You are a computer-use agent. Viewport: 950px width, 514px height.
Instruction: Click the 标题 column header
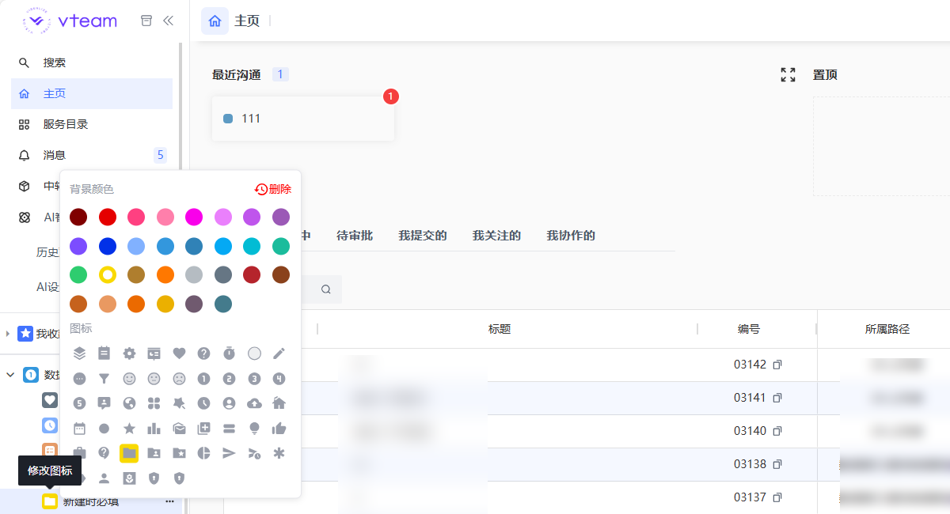(x=500, y=329)
